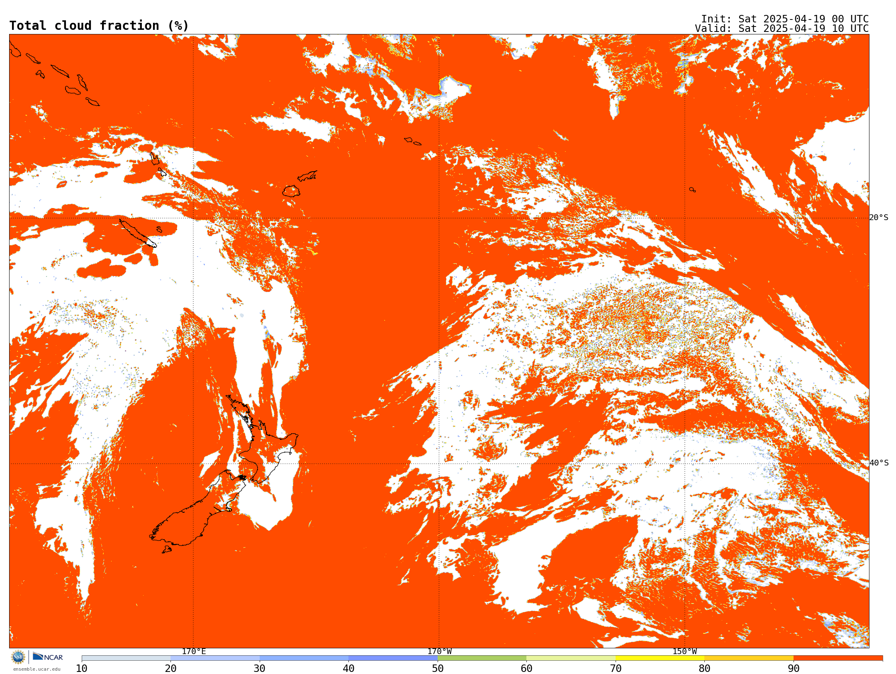Click the Stewart Island outline south of New Zealand
Image resolution: width=896 pixels, height=674 pixels.
167,550
